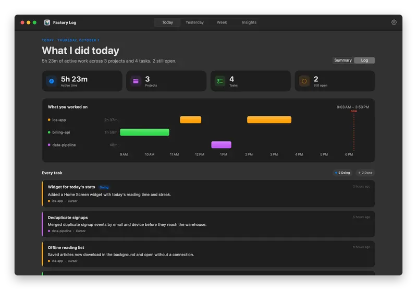
Task: Open the Widget for today's stats task
Action: pyautogui.click(x=208, y=194)
